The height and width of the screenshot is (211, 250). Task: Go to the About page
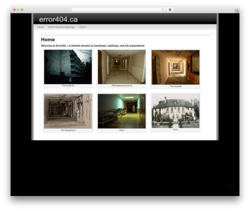click(x=82, y=27)
